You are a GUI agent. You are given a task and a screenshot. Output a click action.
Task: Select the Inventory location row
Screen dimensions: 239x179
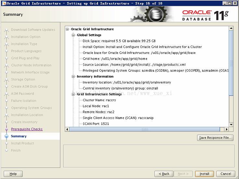[127, 82]
